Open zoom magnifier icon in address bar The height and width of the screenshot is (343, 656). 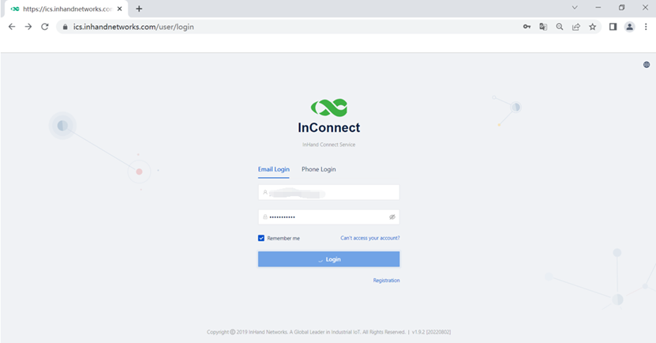[x=560, y=27]
